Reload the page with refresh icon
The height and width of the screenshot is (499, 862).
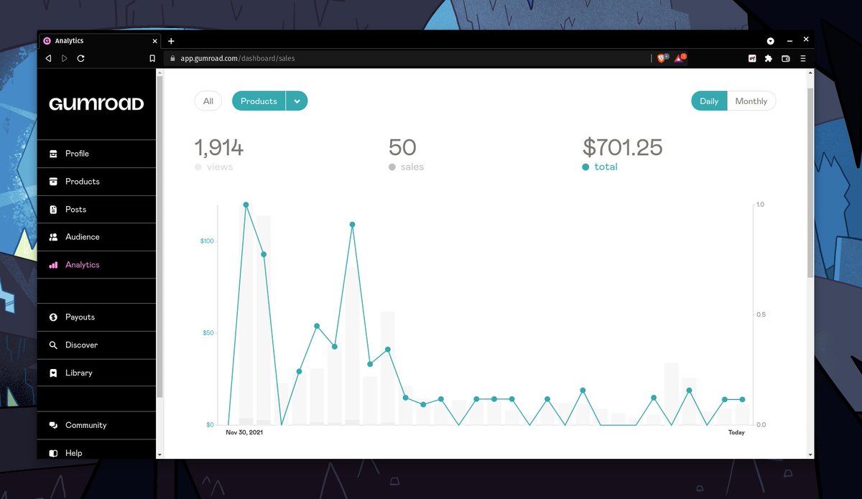click(80, 58)
